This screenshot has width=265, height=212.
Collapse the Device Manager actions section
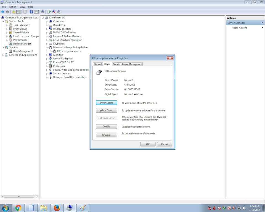pyautogui.click(x=262, y=23)
